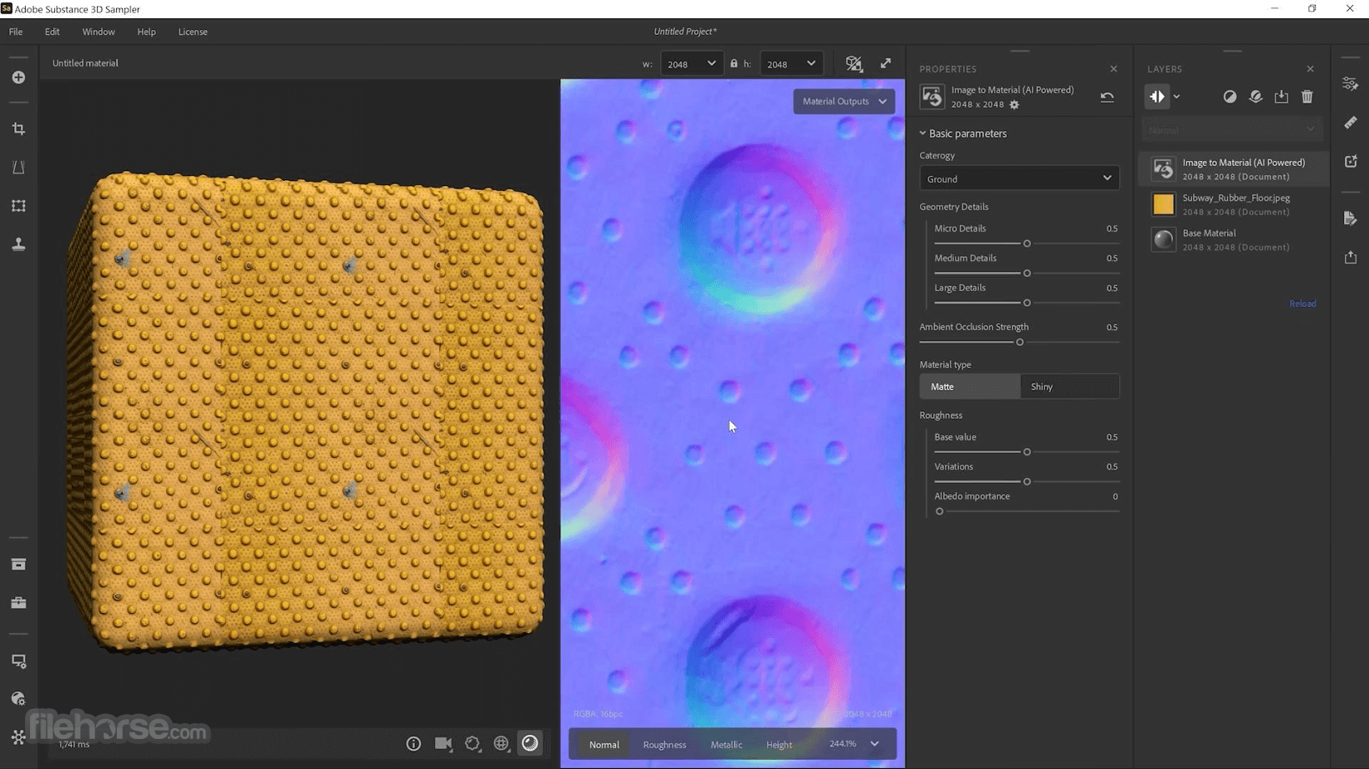Open the width 2048 dropdown
The image size is (1369, 769).
[692, 63]
